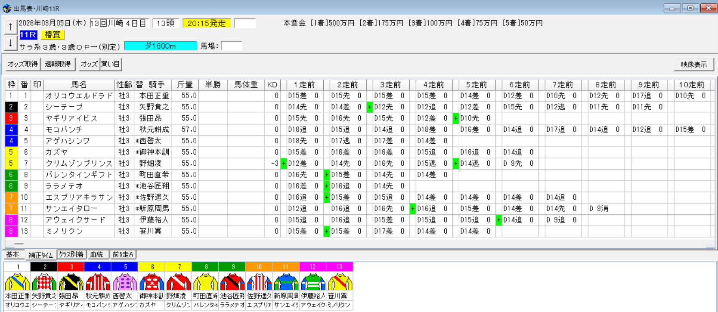This screenshot has width=718, height=312.
Task: Select jockey silk icon for horse 13
Action: (340, 282)
